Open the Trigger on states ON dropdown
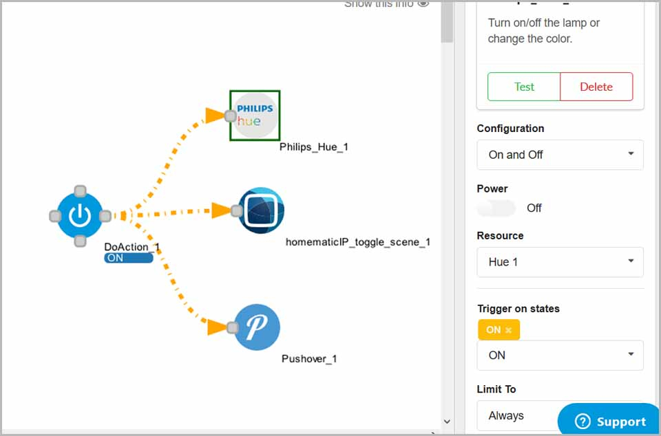Viewport: 661px width, 436px height. click(x=560, y=356)
